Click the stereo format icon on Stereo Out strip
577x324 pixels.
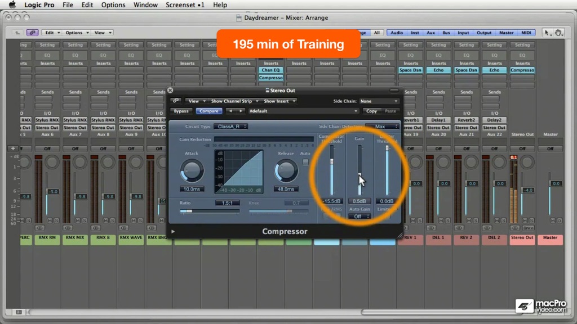click(x=514, y=228)
